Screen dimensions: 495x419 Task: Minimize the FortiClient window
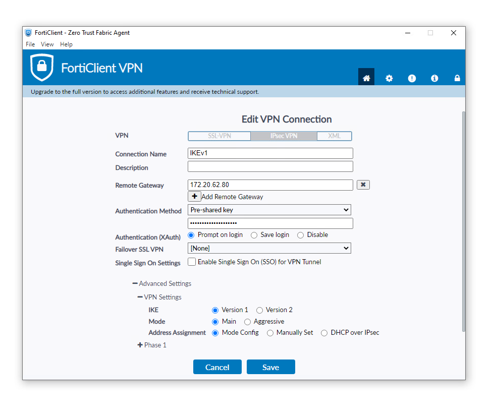[408, 33]
